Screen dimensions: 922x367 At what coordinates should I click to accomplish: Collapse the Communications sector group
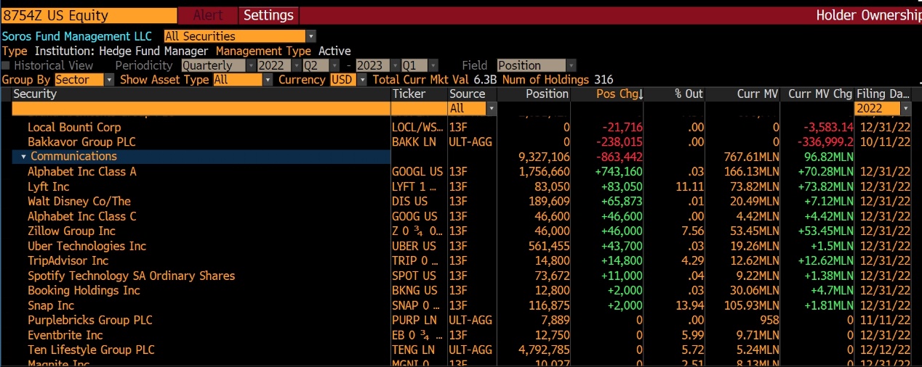[x=24, y=156]
